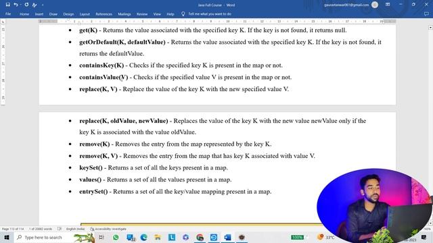Click the bold text 'getOrDefault(K, defaultValue)'

tap(122, 42)
